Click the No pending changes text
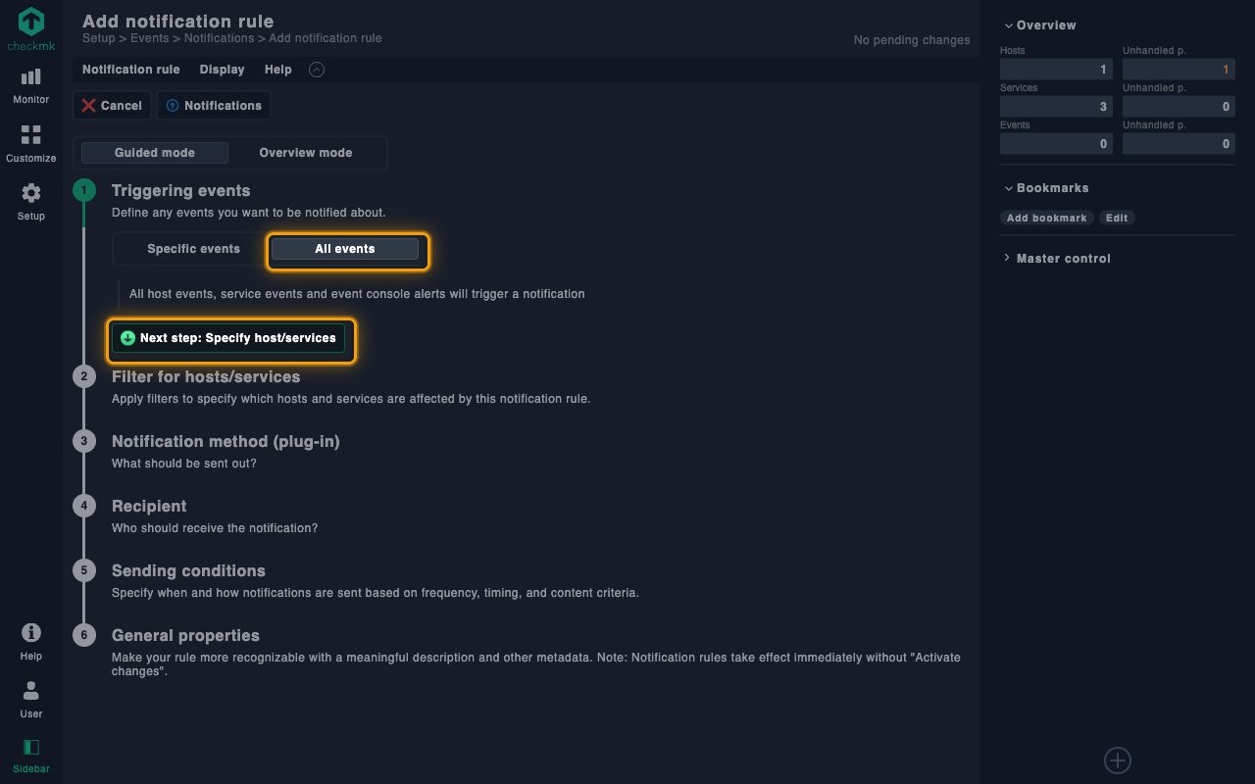1255x784 pixels. [912, 40]
